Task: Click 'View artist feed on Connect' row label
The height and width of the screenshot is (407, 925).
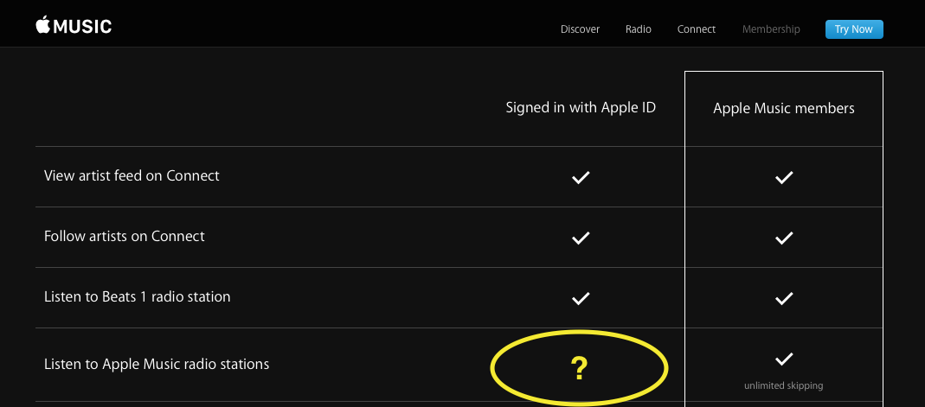Action: 132,175
